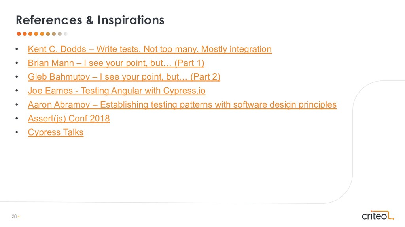Follow the Gleb Bahmutov Part 2 link
The width and height of the screenshot is (405, 227).
pos(124,77)
